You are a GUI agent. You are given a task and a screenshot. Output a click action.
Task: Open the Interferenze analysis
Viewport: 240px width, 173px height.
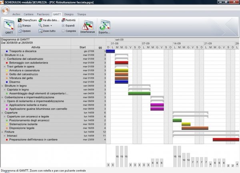pos(88,26)
